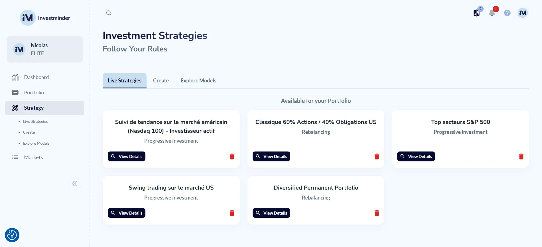Image resolution: width=542 pixels, height=247 pixels.
Task: Check the notification bell with 1 alert
Action: 492,13
